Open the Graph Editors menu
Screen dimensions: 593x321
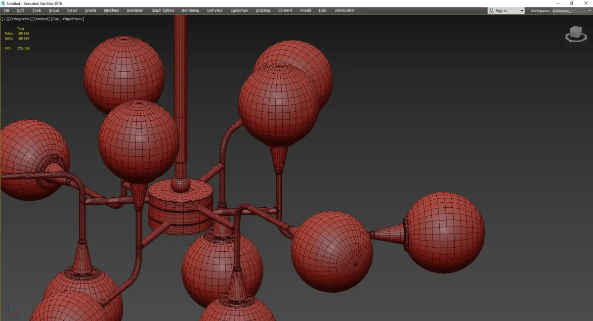163,10
